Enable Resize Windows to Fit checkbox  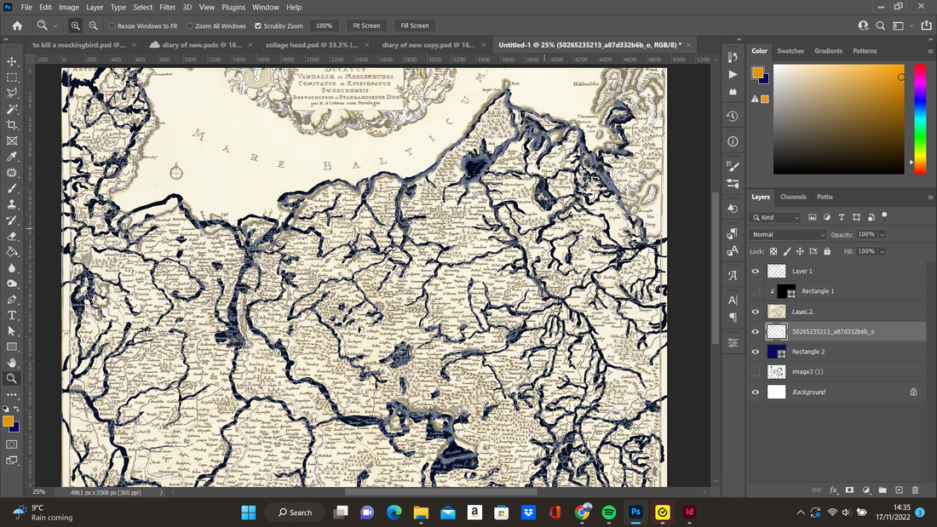[112, 26]
